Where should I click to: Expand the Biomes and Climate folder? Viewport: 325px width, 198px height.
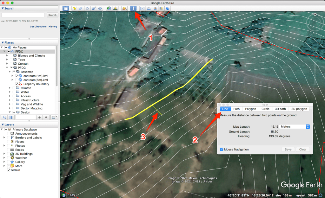7,55
